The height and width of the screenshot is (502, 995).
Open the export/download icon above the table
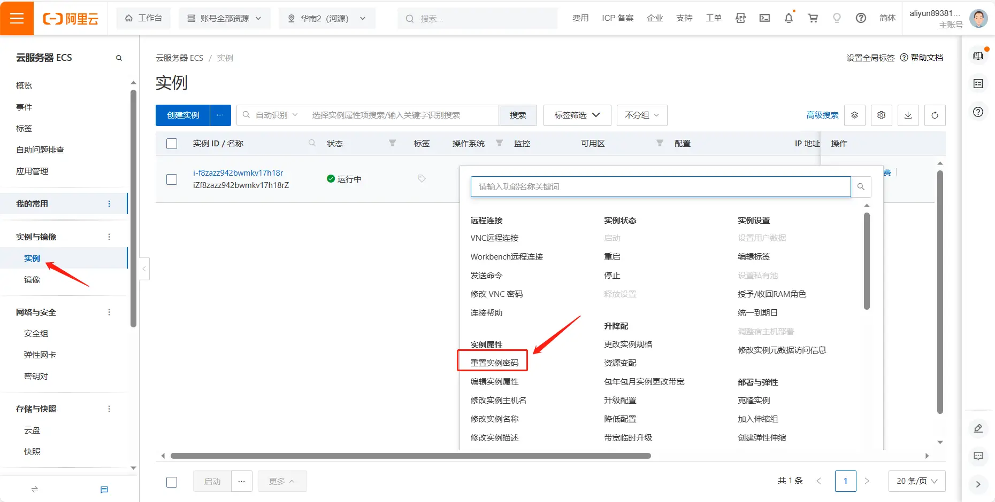pyautogui.click(x=908, y=115)
